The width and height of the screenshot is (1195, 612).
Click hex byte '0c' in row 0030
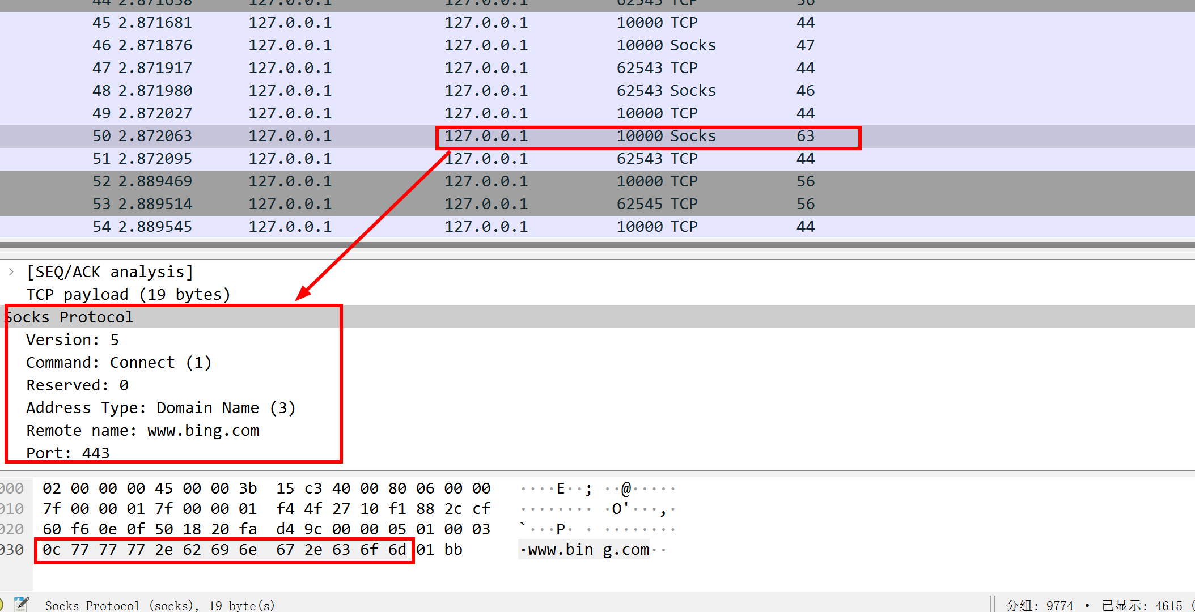pyautogui.click(x=52, y=550)
